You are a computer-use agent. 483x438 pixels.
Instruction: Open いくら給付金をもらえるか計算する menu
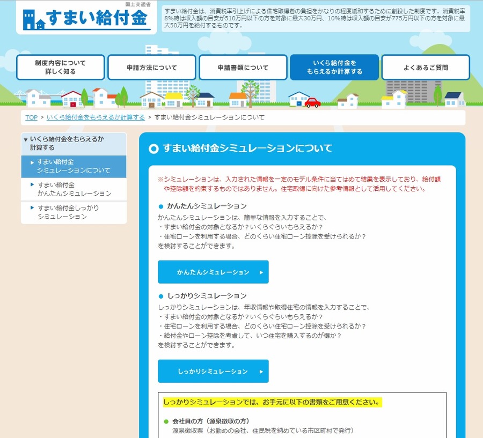pos(334,67)
